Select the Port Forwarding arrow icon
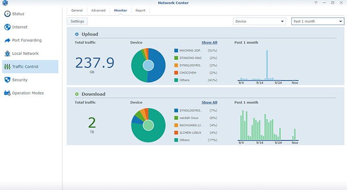 pos(7,40)
